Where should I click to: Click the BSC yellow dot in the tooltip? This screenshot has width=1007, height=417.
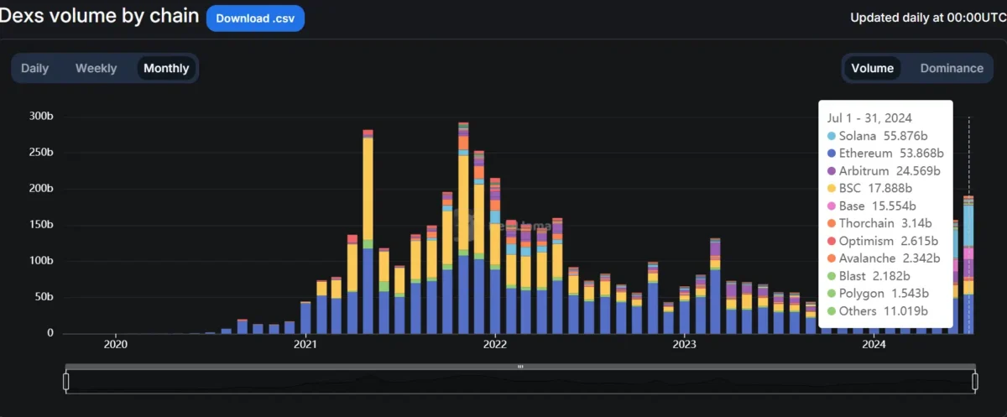click(831, 189)
